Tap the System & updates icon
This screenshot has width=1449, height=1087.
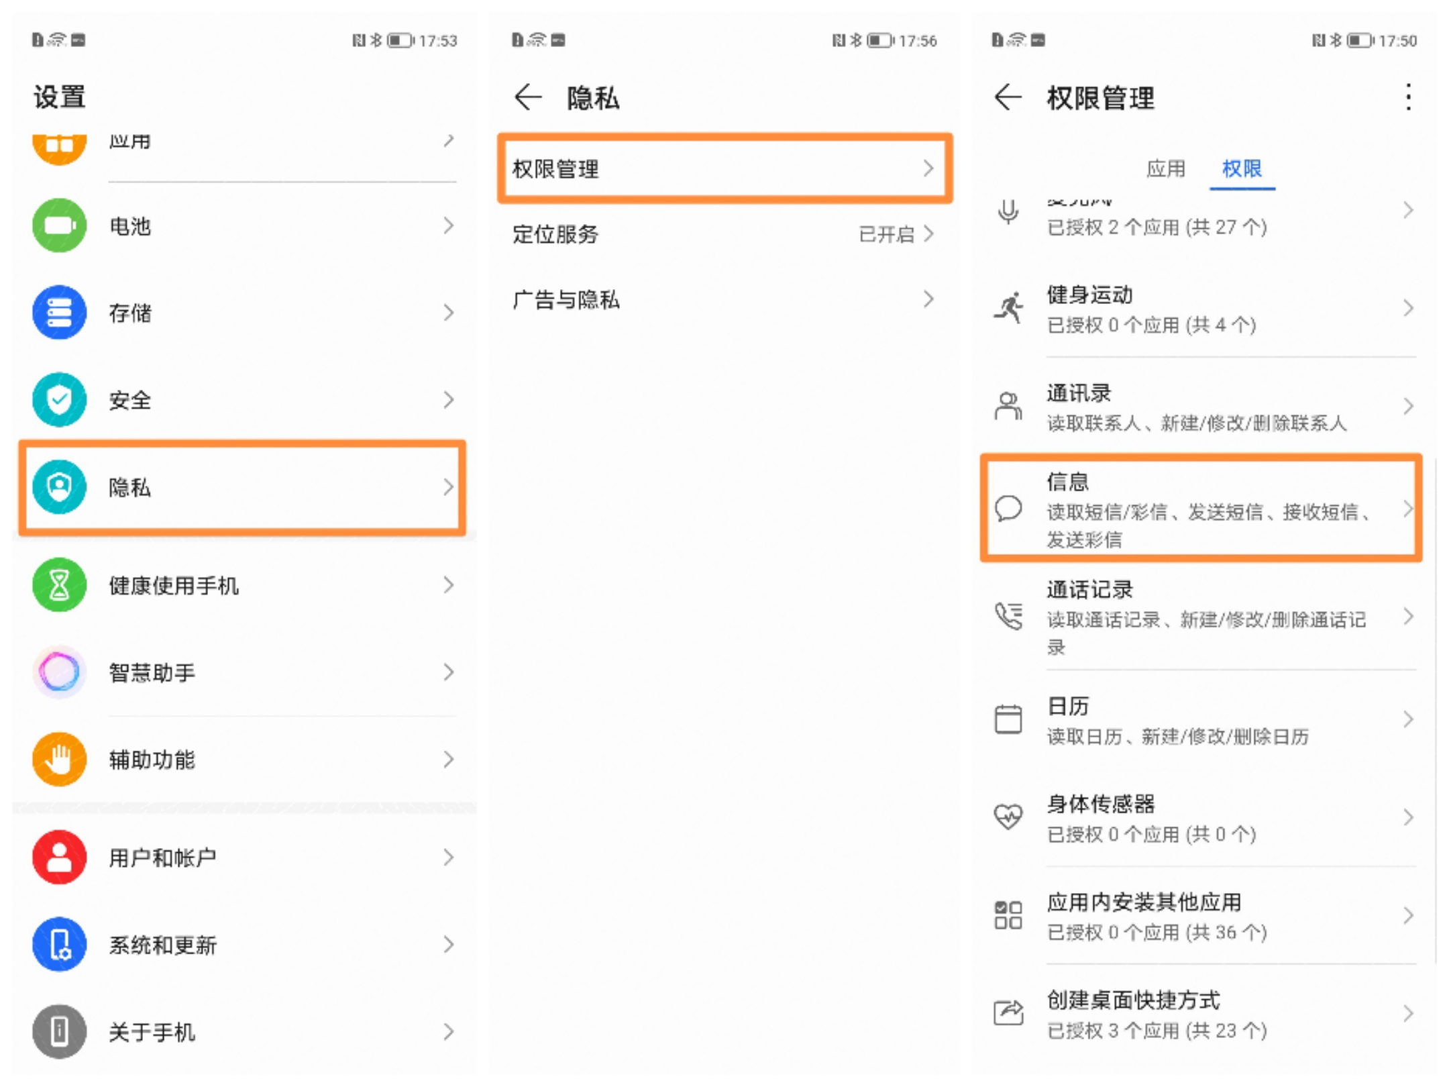[59, 945]
